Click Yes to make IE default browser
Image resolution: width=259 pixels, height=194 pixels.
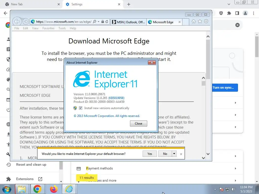pos(150,154)
